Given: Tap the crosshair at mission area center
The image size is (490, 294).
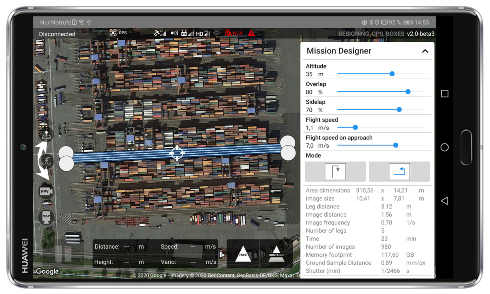Looking at the screenshot, I should [x=177, y=153].
